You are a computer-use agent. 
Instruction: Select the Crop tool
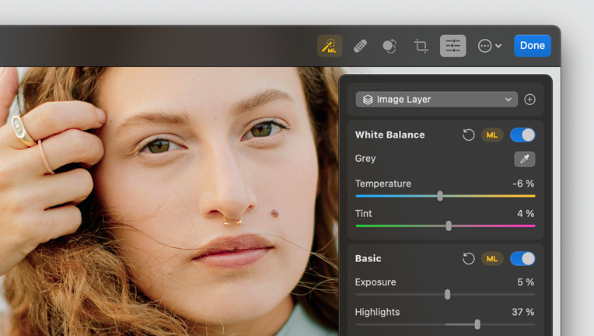point(421,46)
